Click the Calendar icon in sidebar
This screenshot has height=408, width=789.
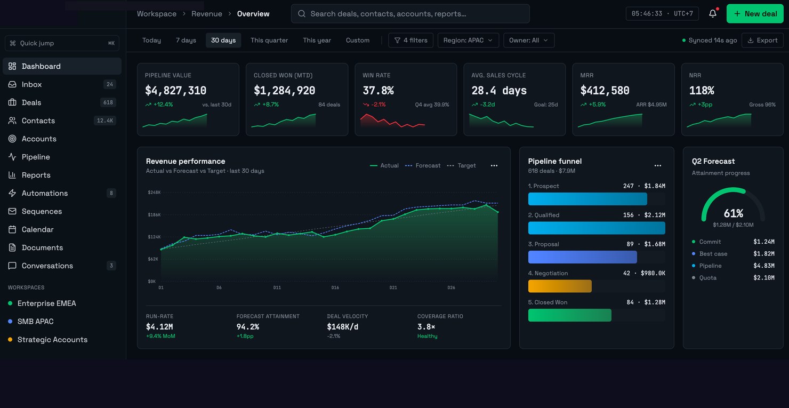coord(12,229)
